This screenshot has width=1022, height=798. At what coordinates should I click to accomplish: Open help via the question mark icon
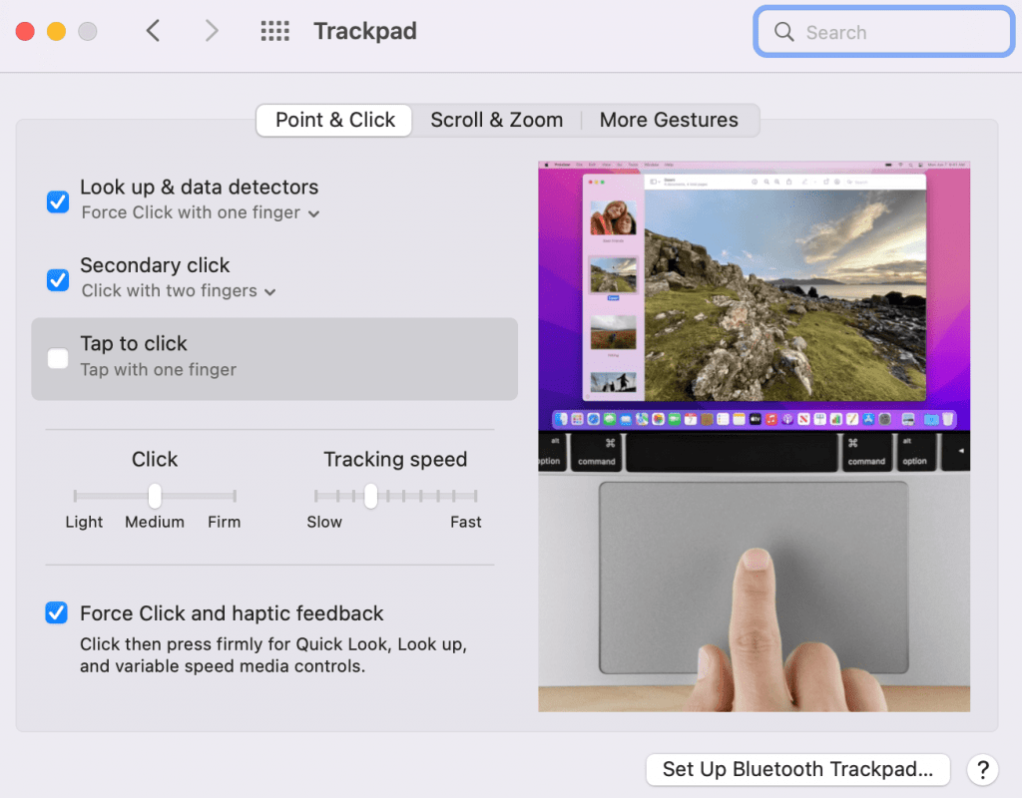(x=983, y=769)
